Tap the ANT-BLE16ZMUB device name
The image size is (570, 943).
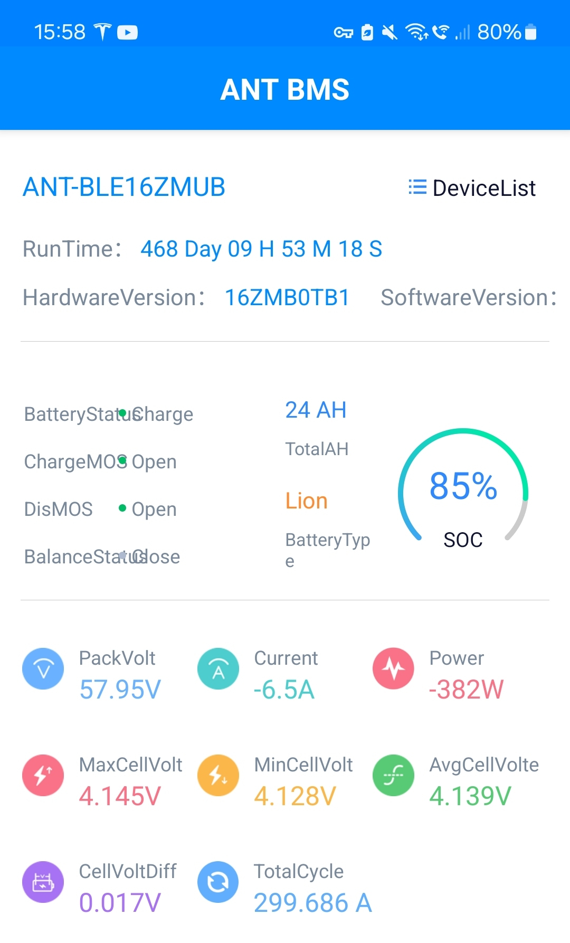tap(124, 187)
